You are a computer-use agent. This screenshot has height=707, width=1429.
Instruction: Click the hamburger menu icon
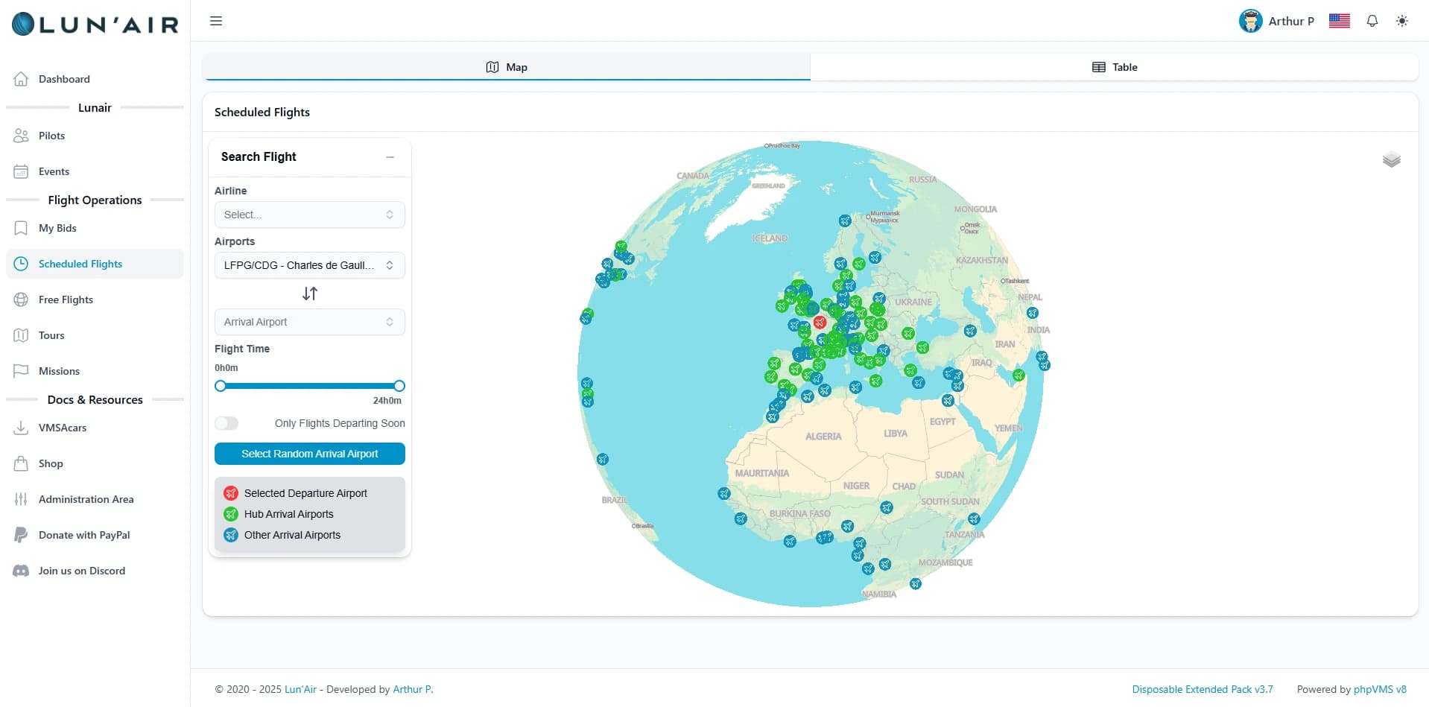coord(216,21)
